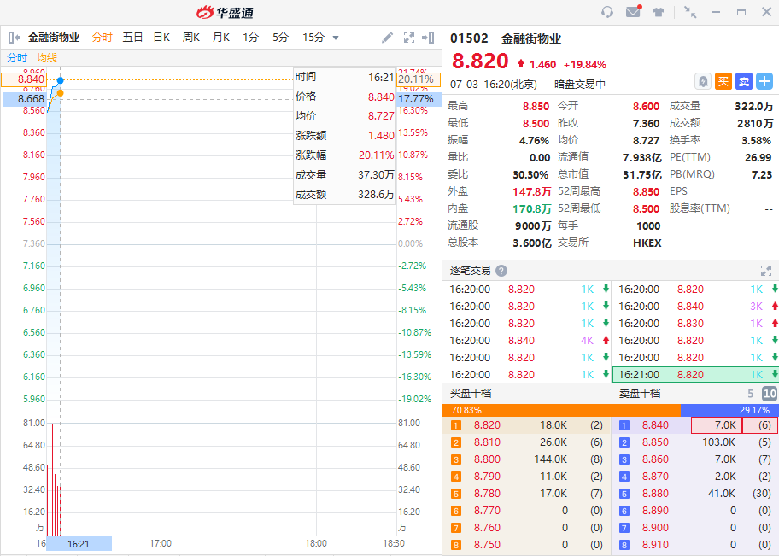
Task: Expand chart to fullscreen view
Action: (408, 38)
